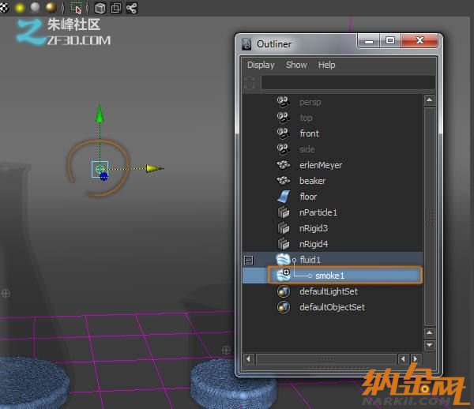
Task: Select smoke1 under fluid1
Action: click(x=329, y=276)
